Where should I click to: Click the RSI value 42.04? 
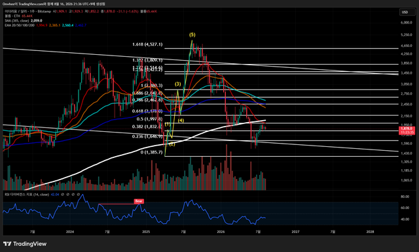point(55,195)
